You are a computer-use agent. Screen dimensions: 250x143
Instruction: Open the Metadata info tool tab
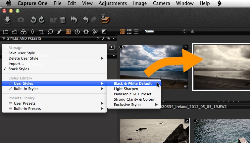[x=77, y=32]
